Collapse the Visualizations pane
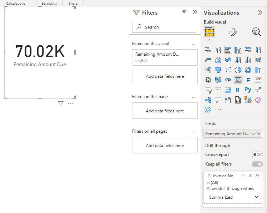Viewport: 267px width, 213px height. click(260, 12)
